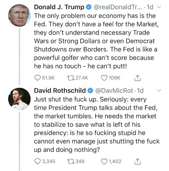Click verified badge next to David Rothschild
Viewport: 169px width, 171px height.
pos(90,91)
